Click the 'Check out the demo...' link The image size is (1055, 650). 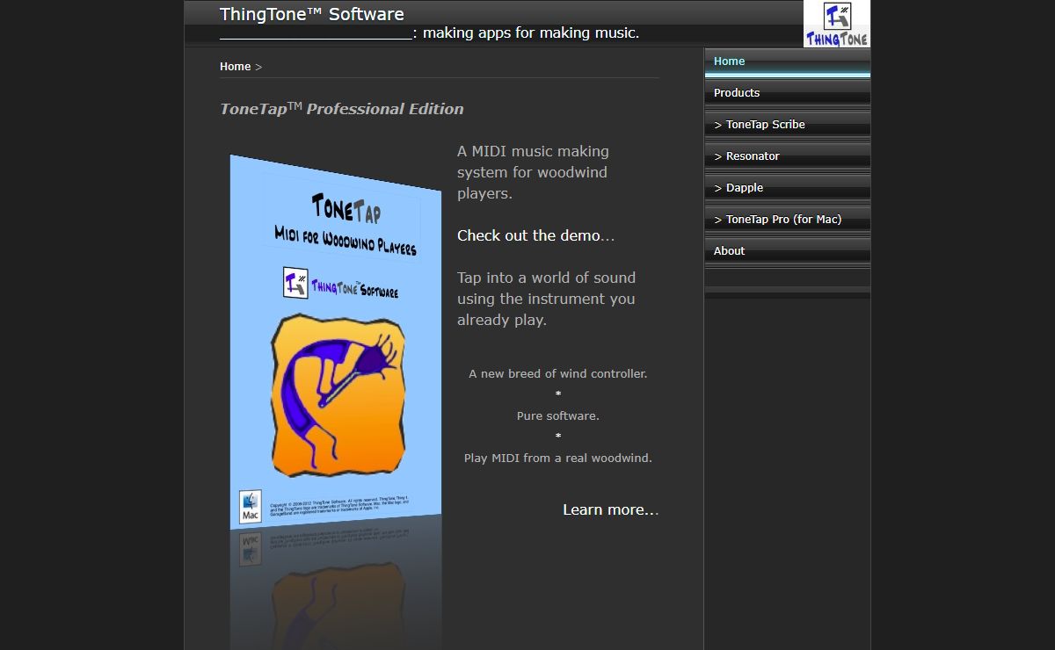(x=535, y=235)
